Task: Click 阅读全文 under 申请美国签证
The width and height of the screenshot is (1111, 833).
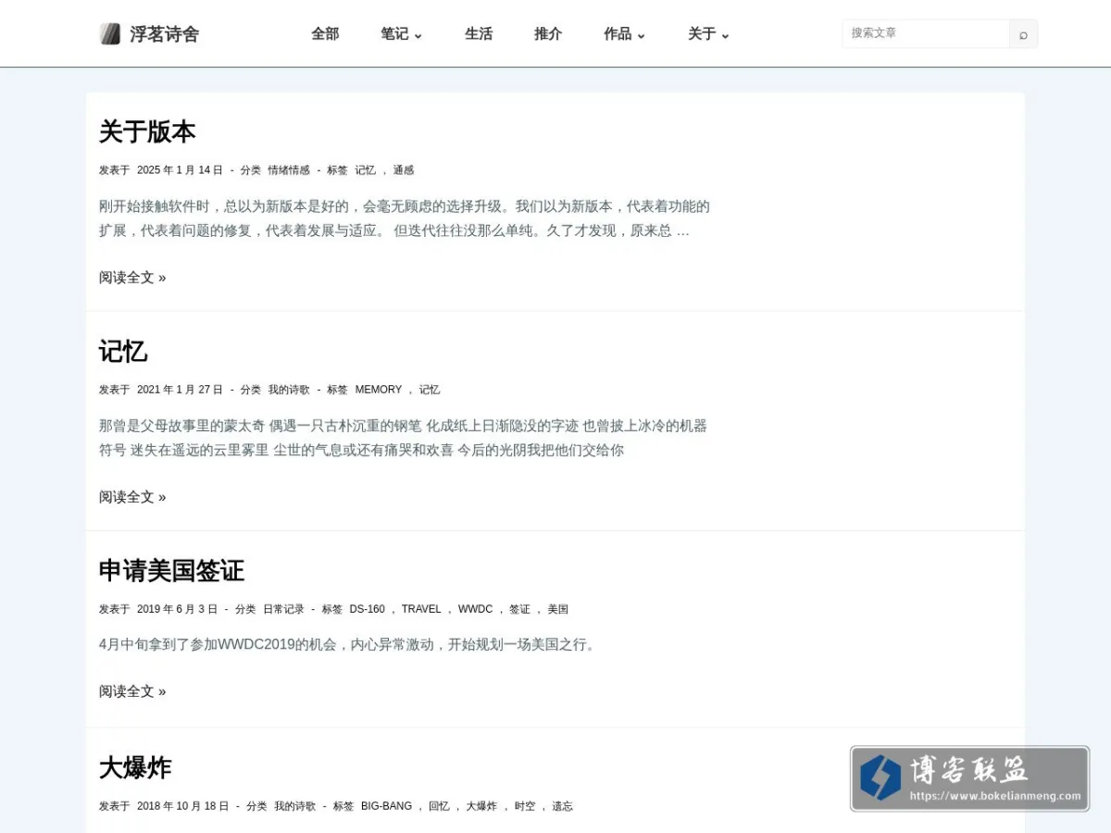Action: click(x=132, y=691)
